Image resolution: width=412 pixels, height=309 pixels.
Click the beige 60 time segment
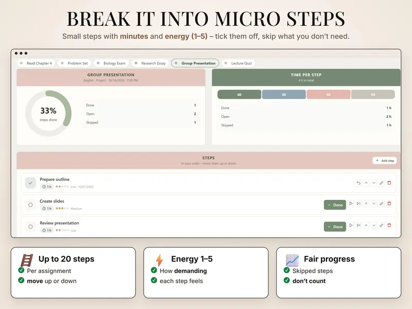373,95
